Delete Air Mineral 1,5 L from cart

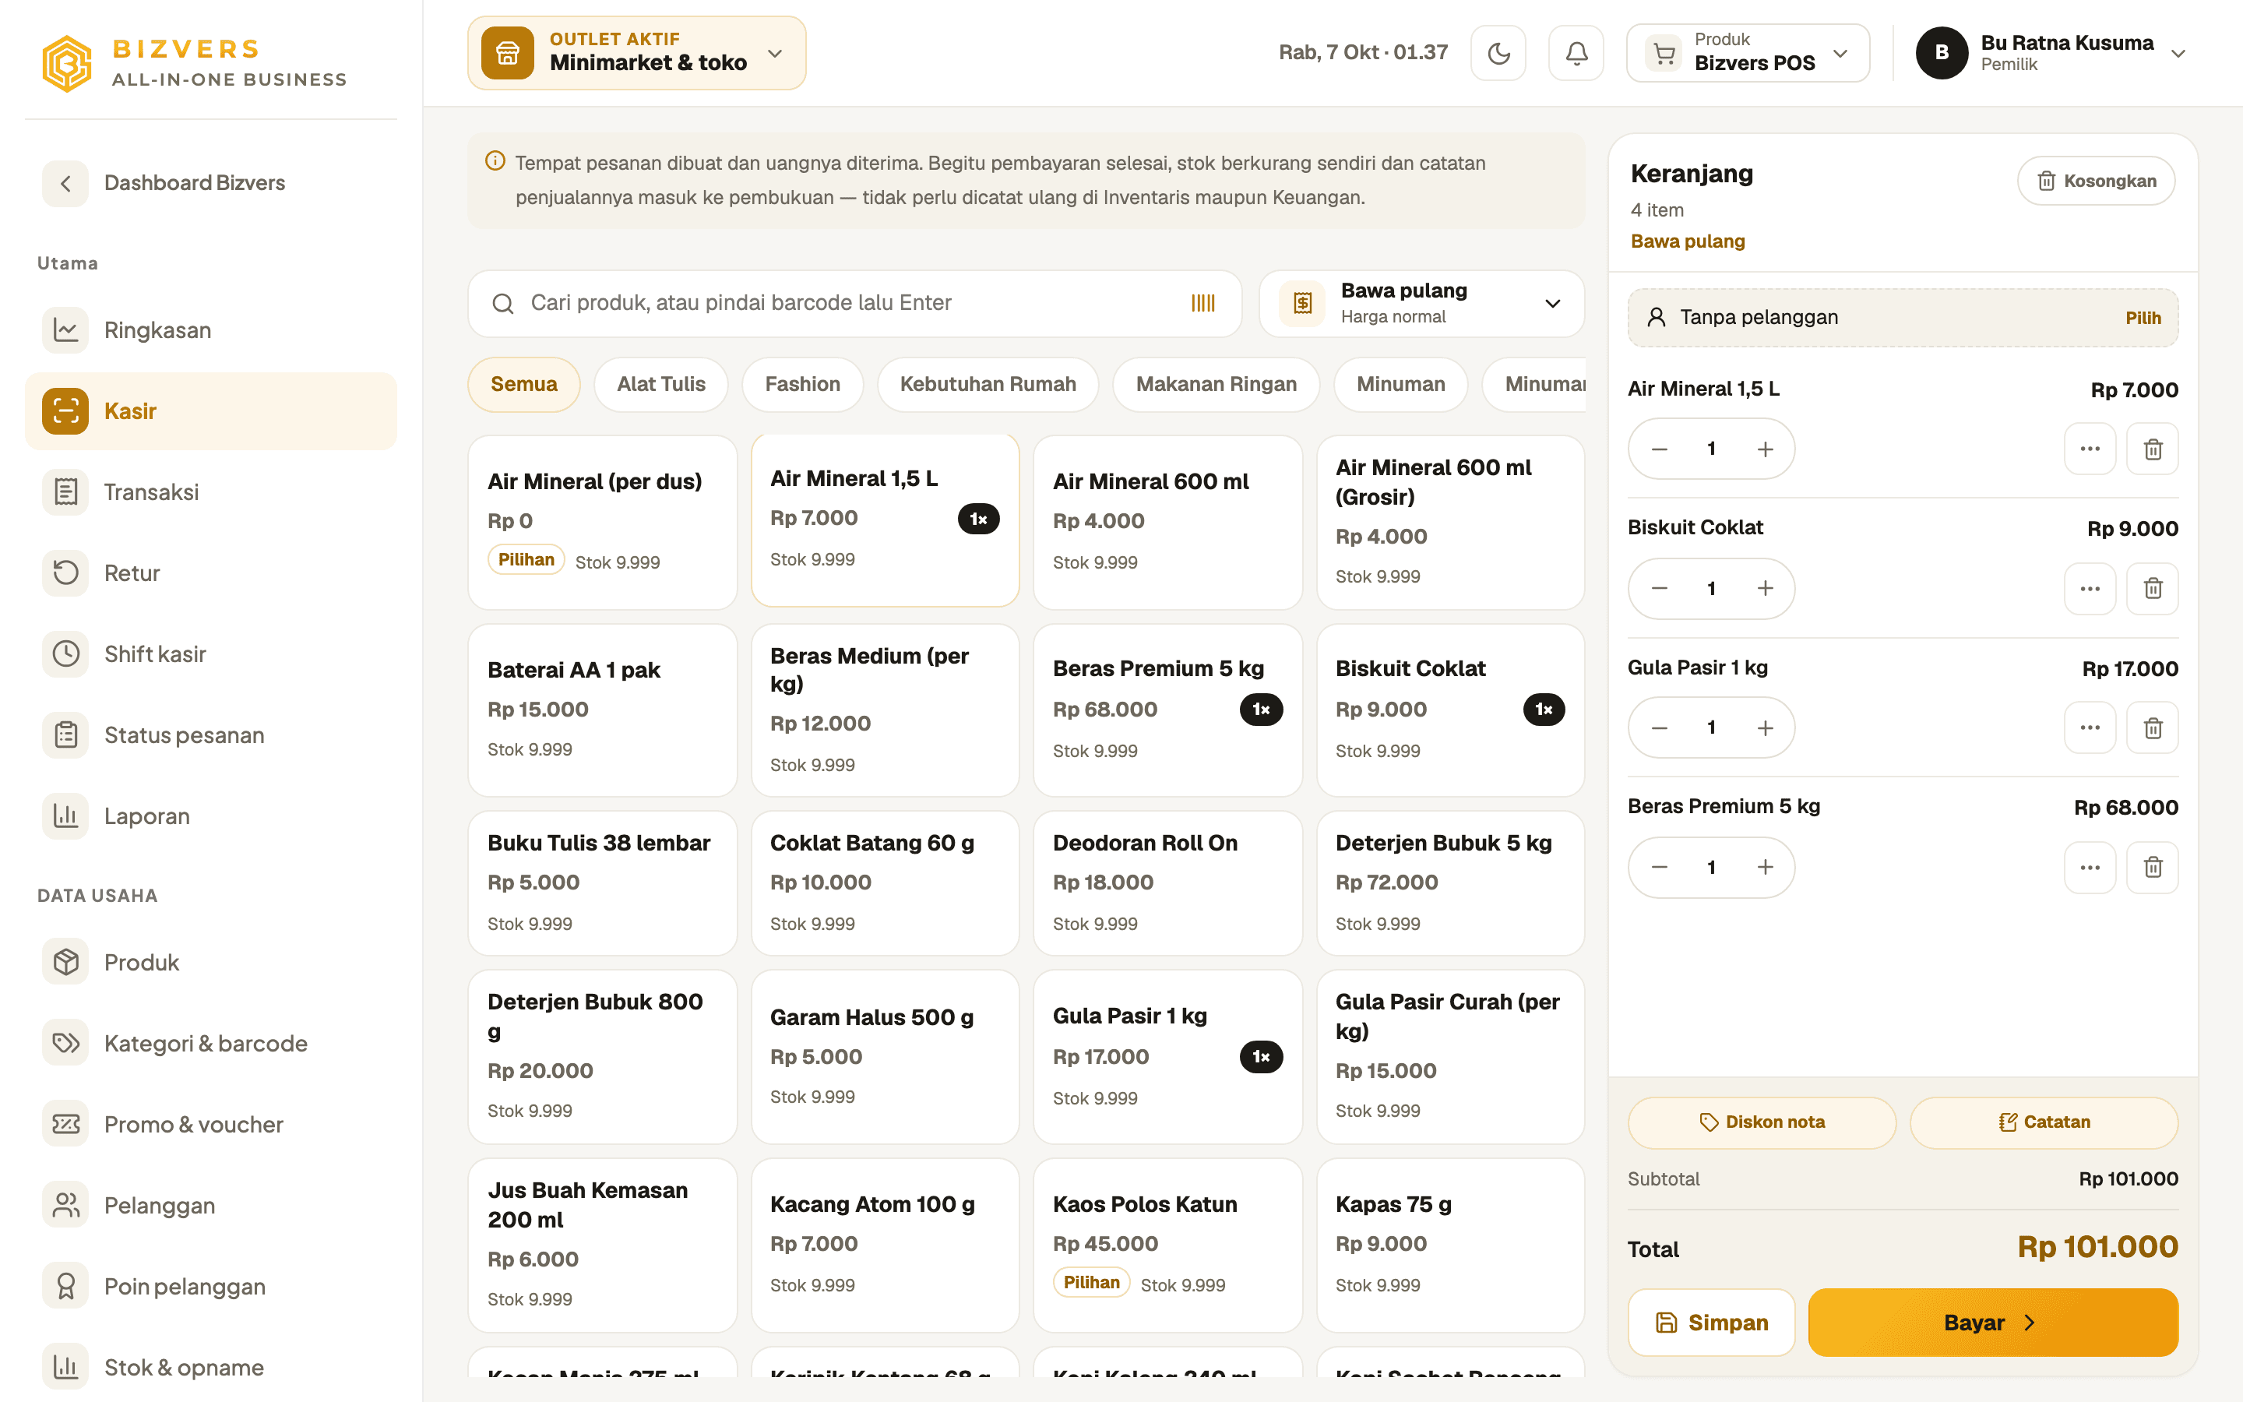[x=2152, y=449]
